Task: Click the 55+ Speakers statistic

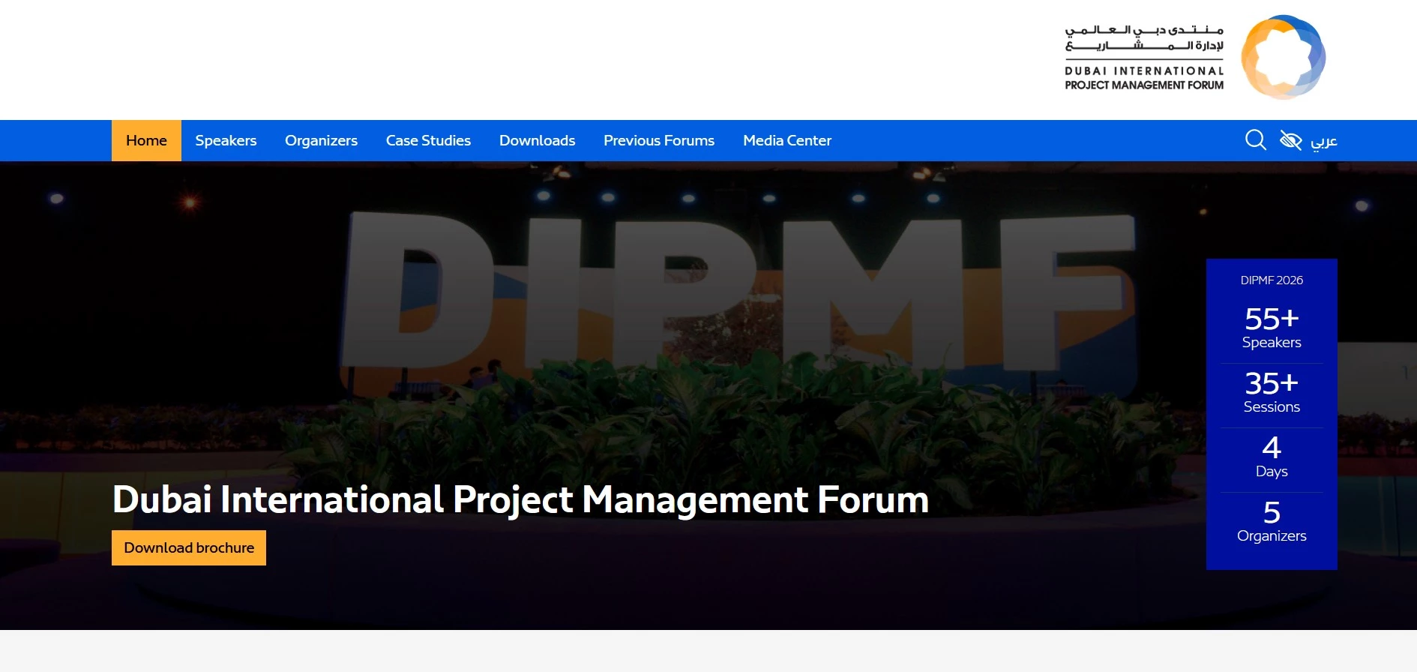Action: (x=1272, y=327)
